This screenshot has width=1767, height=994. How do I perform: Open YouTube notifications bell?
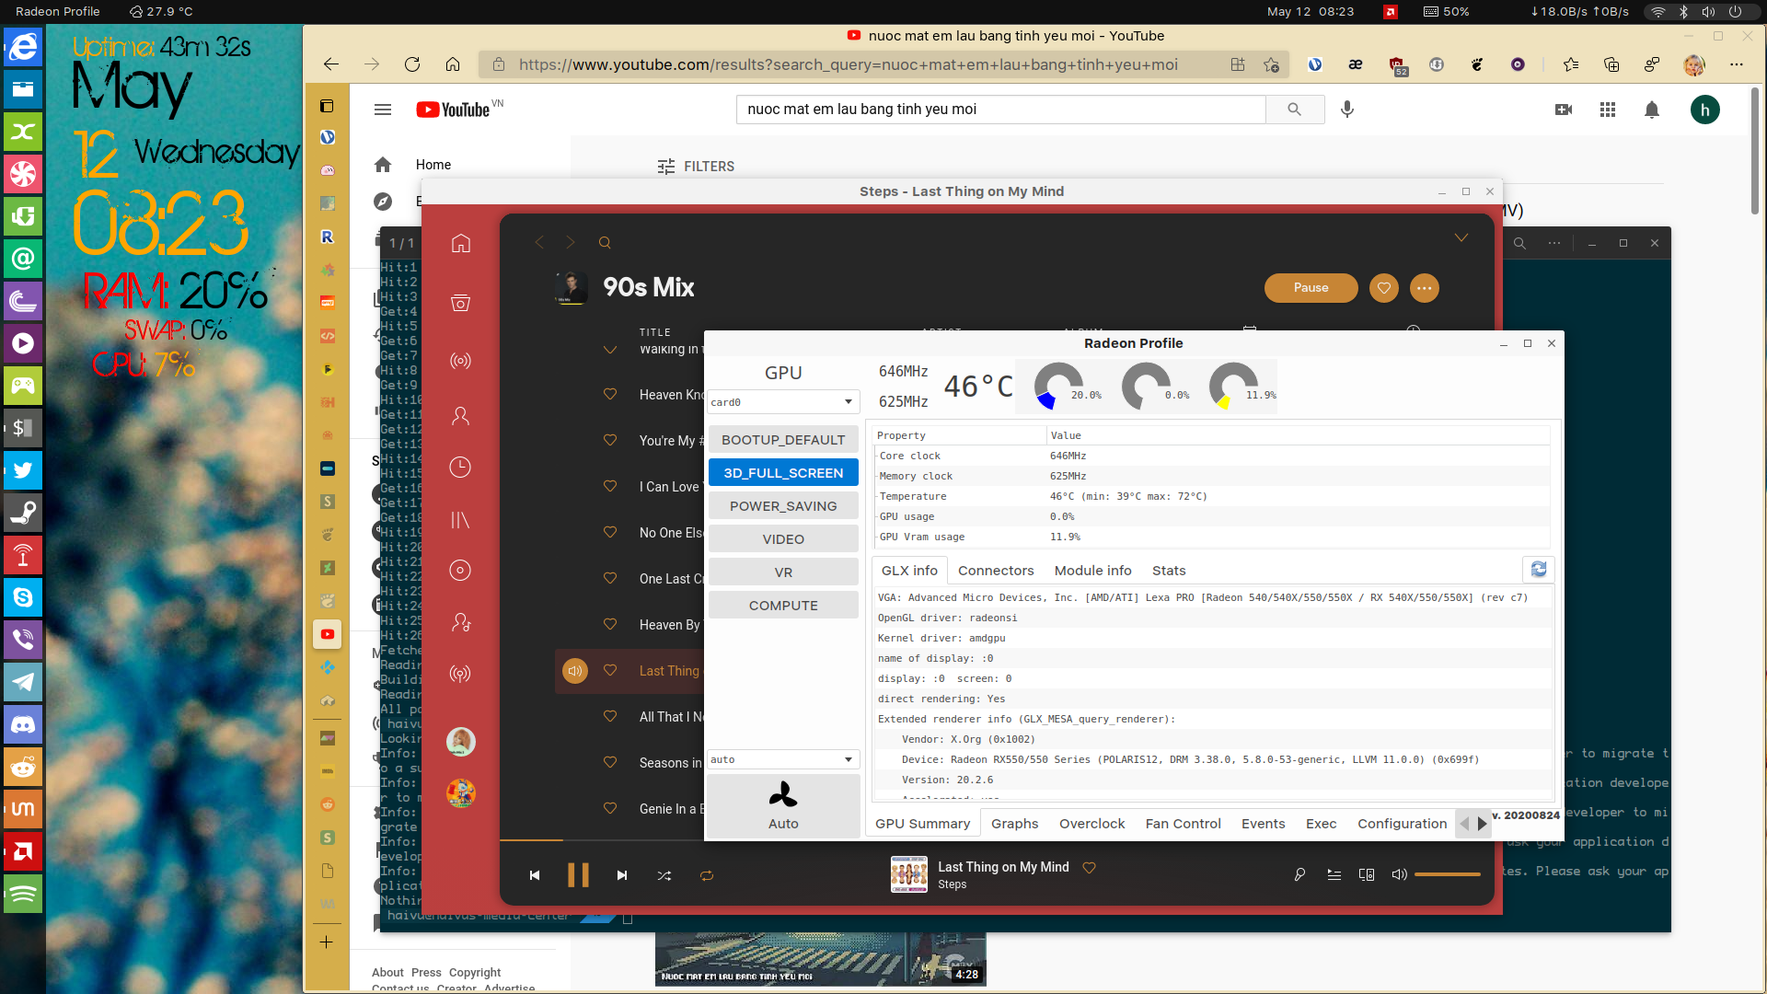coord(1652,110)
